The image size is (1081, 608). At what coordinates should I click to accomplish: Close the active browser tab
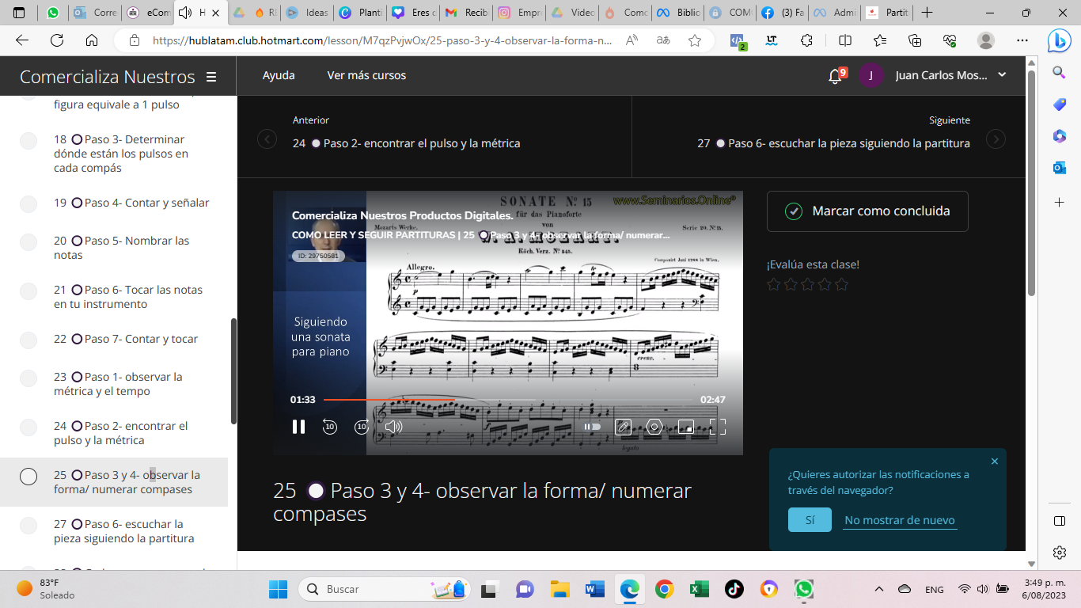217,13
